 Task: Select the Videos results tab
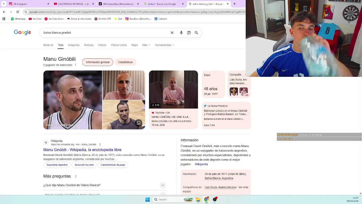pyautogui.click(x=102, y=45)
